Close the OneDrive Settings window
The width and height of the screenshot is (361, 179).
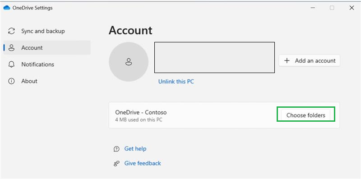click(352, 8)
